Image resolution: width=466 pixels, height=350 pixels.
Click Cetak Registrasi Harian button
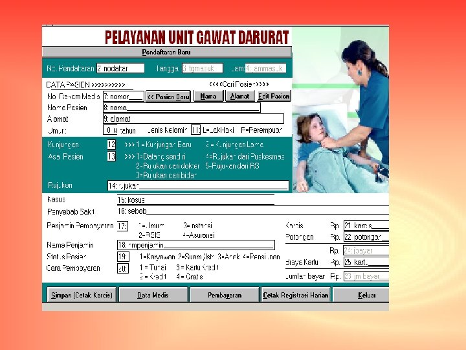tap(296, 295)
